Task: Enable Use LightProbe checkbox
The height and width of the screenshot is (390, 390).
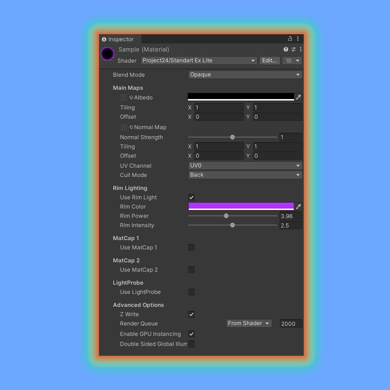Action: pos(191,292)
